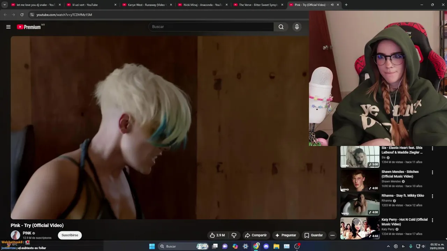Open more actions three-dot menu below video
447x251 pixels.
pyautogui.click(x=332, y=235)
